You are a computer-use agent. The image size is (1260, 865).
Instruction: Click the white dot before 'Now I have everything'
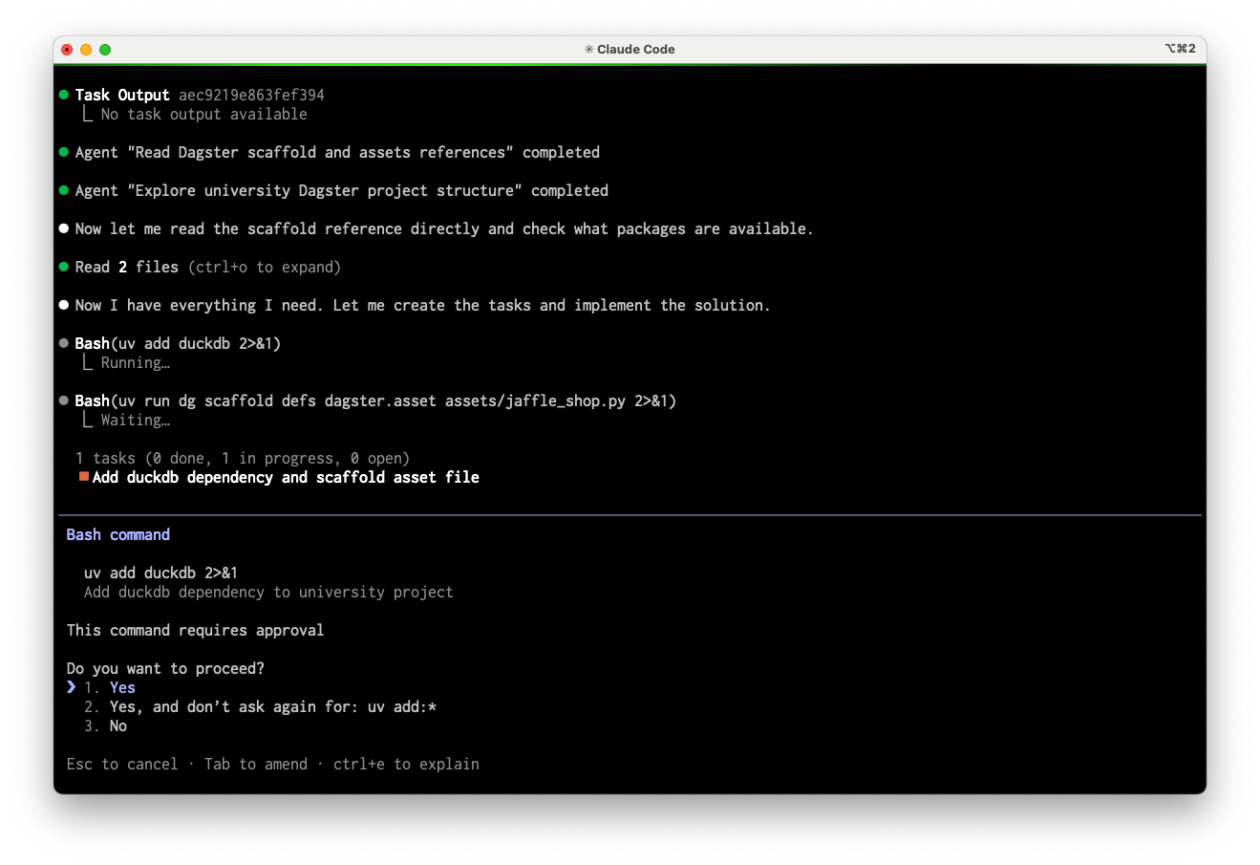pyautogui.click(x=64, y=306)
